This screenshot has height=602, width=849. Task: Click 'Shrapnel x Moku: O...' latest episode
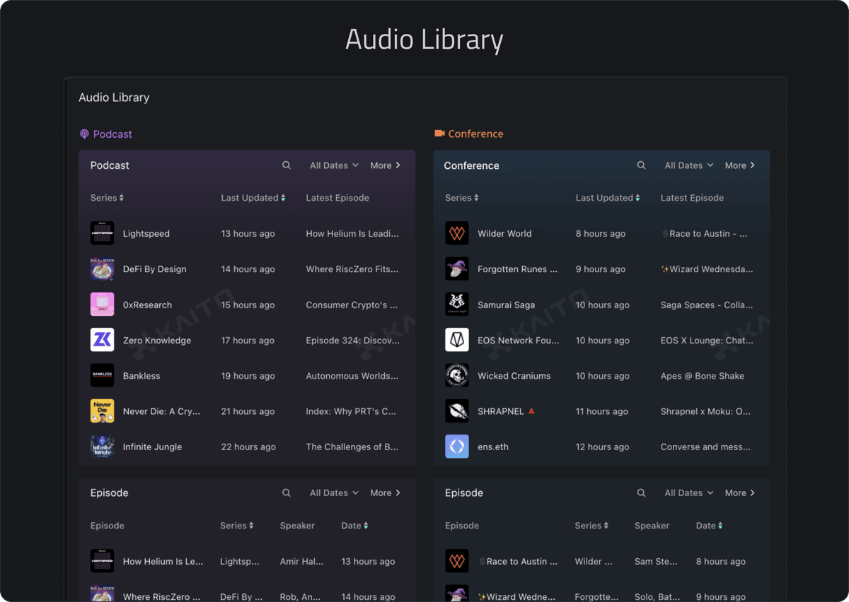click(x=706, y=412)
